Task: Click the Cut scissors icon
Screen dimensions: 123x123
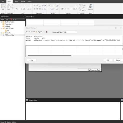Action: click(x=12, y=5)
